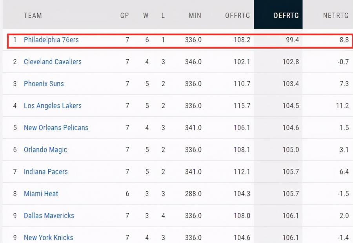Open the Philadelphia 76ers team link
This screenshot has height=243, width=353.
(51, 40)
